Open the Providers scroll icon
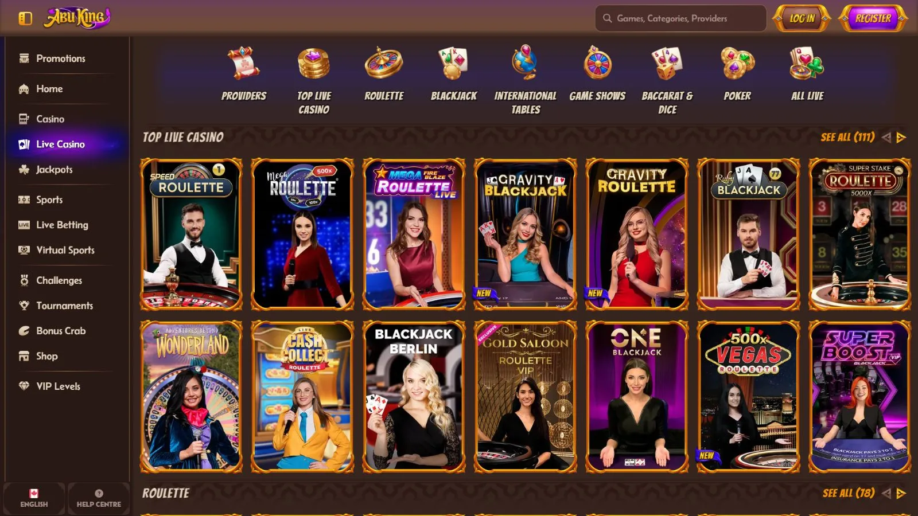 244,63
